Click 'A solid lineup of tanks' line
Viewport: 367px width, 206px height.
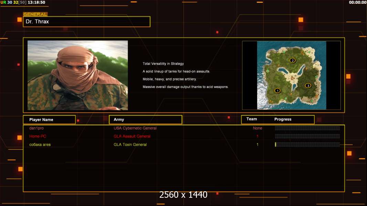pyautogui.click(x=176, y=71)
